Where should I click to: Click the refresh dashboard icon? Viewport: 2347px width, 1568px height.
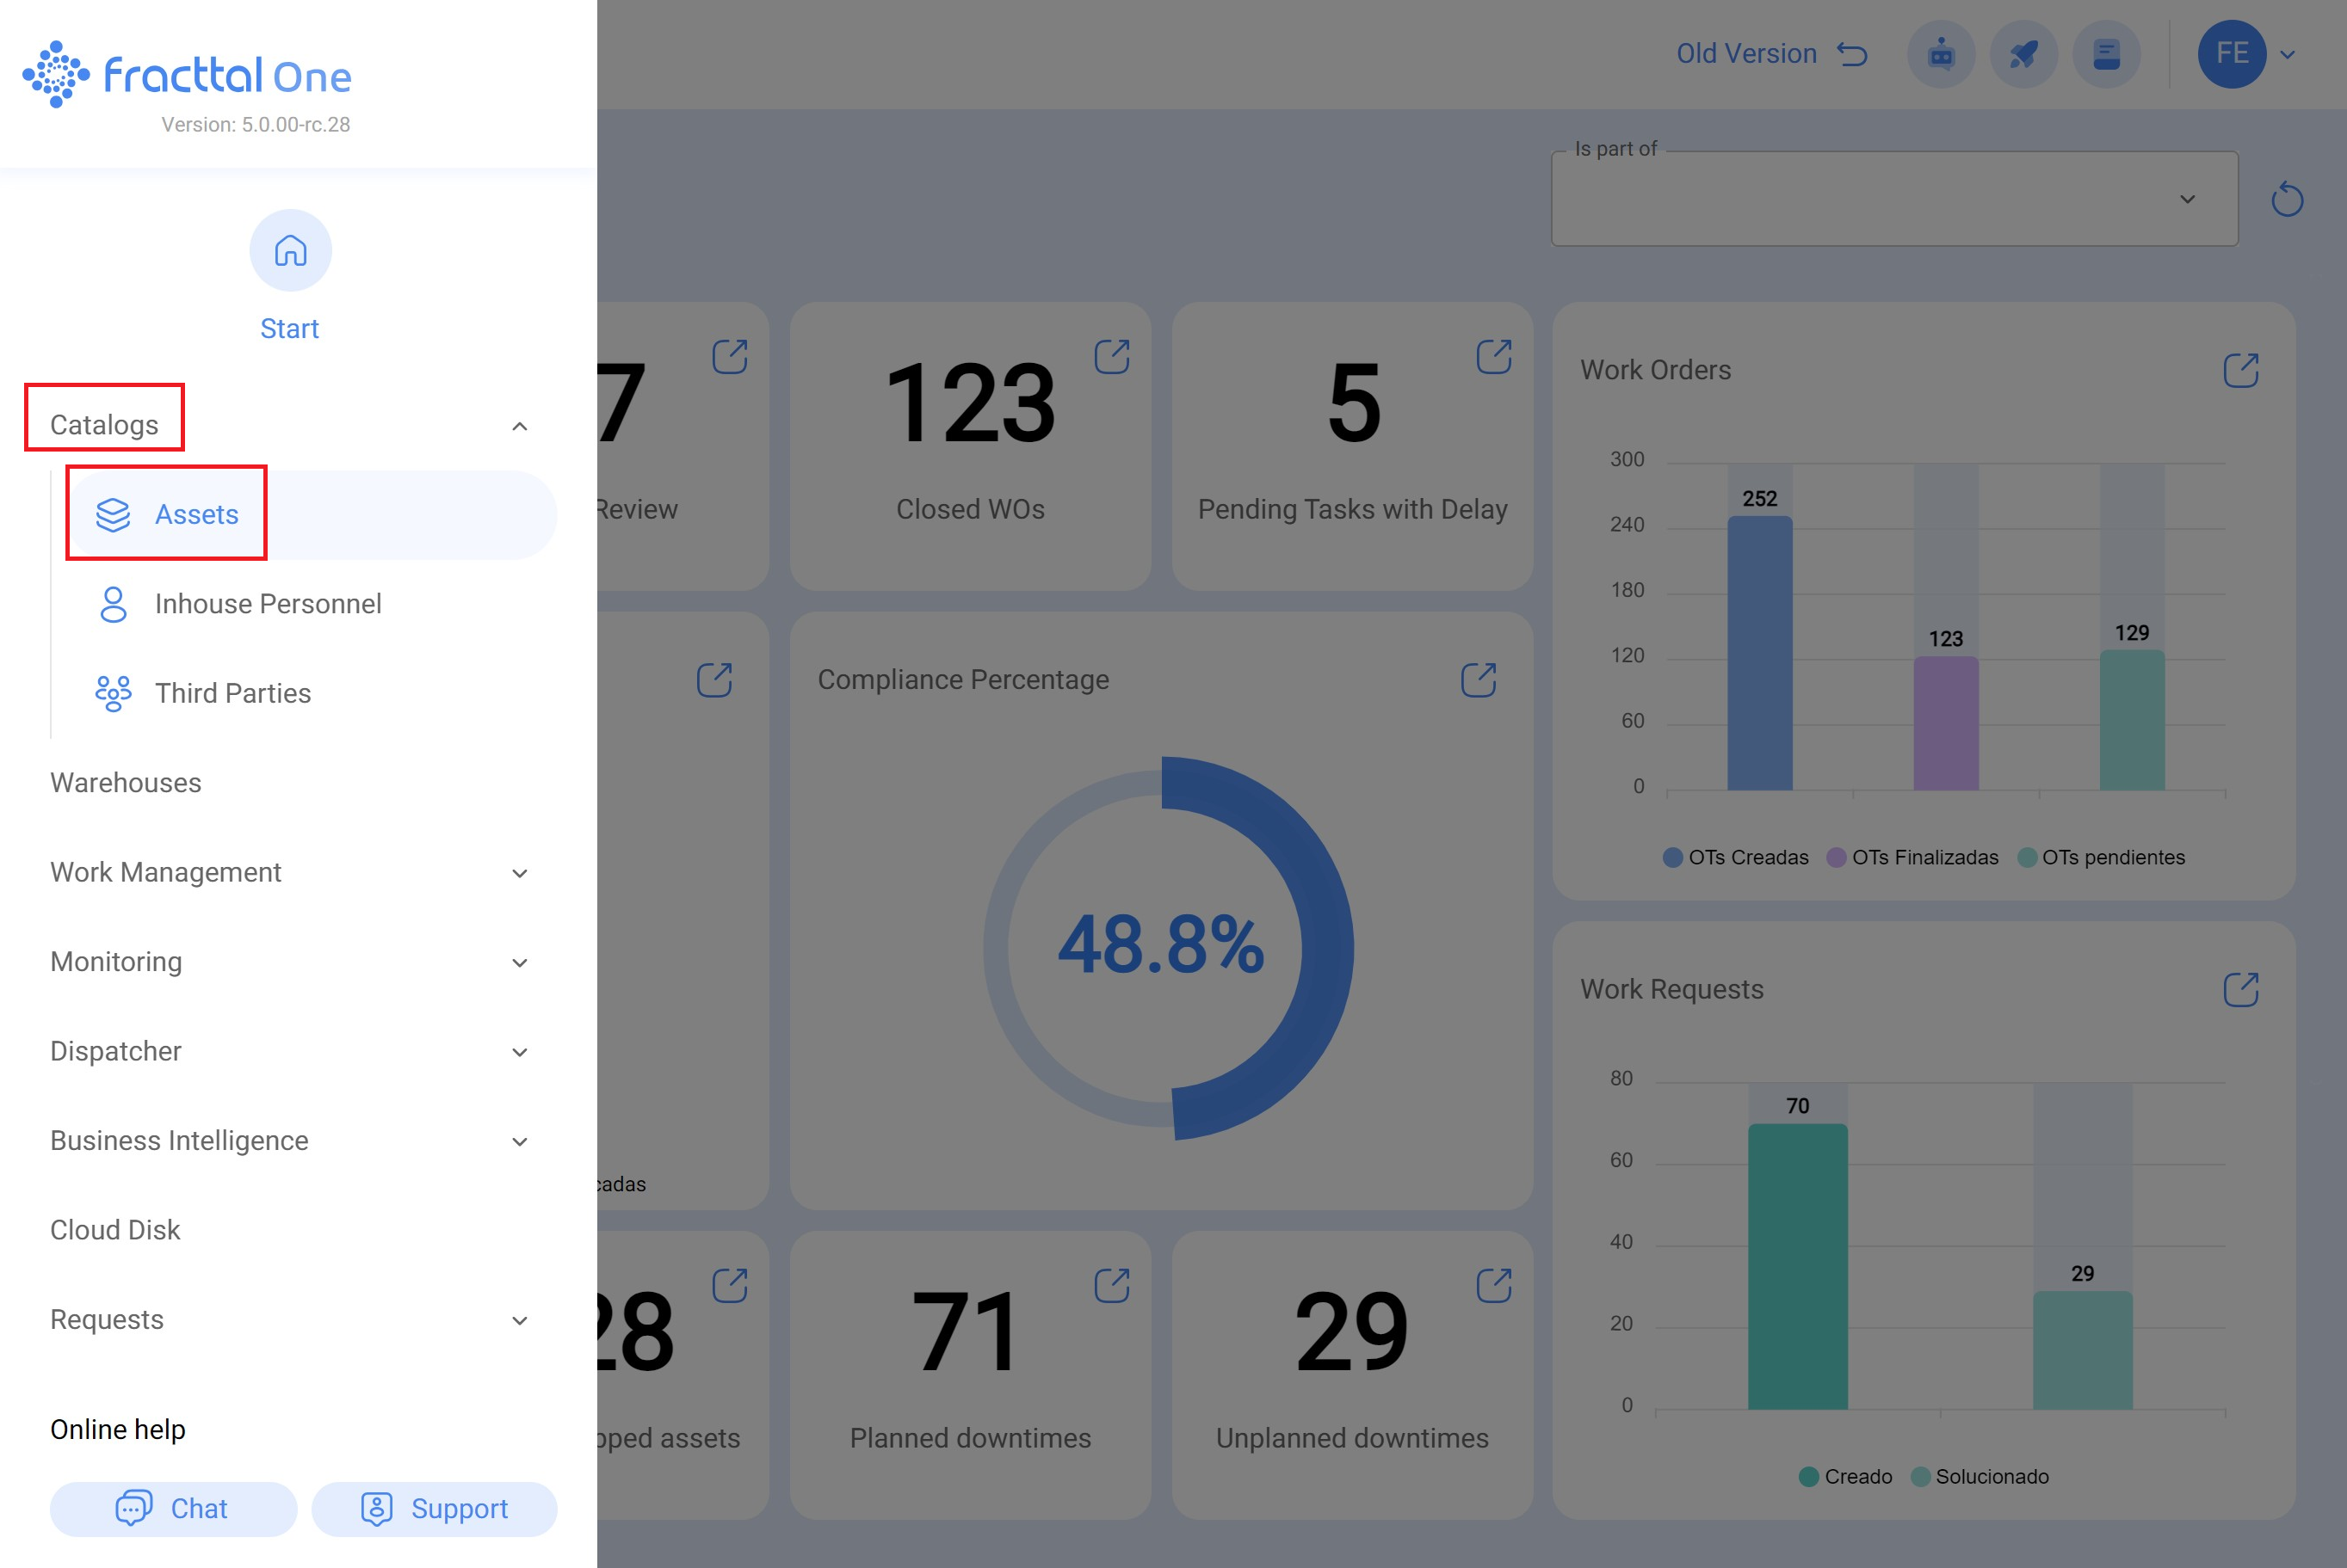2287,199
